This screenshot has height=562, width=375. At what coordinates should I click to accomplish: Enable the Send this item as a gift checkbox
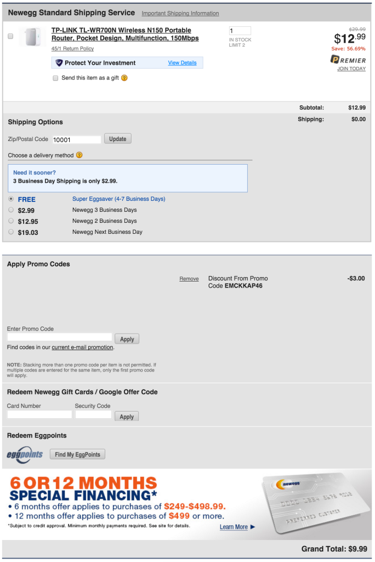click(55, 78)
